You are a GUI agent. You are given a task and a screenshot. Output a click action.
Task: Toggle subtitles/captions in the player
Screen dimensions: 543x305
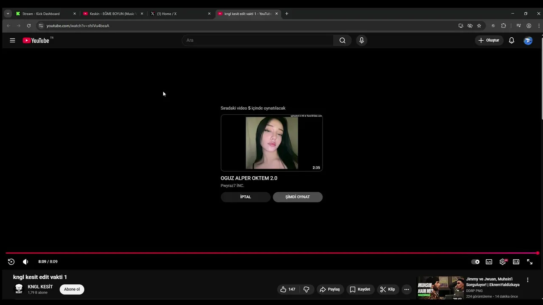(489, 262)
